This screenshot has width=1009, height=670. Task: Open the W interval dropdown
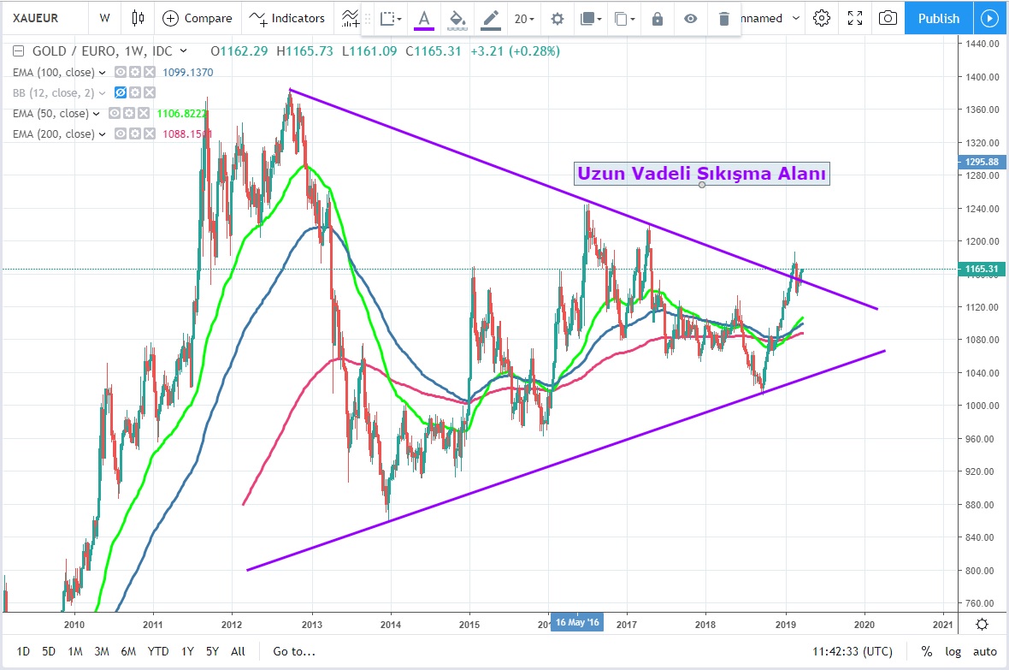[105, 18]
